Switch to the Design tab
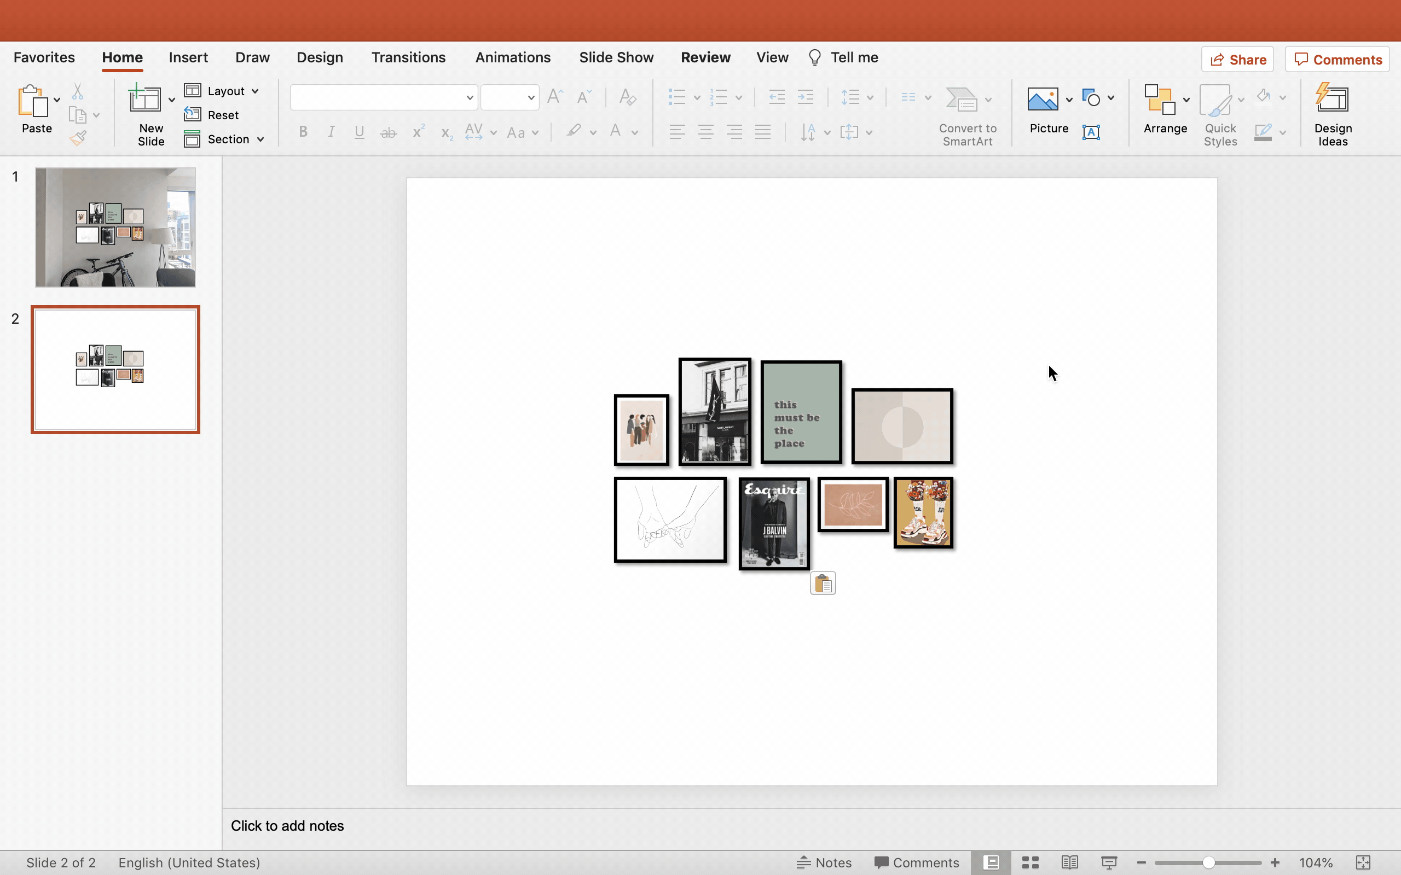The image size is (1401, 875). pos(320,57)
